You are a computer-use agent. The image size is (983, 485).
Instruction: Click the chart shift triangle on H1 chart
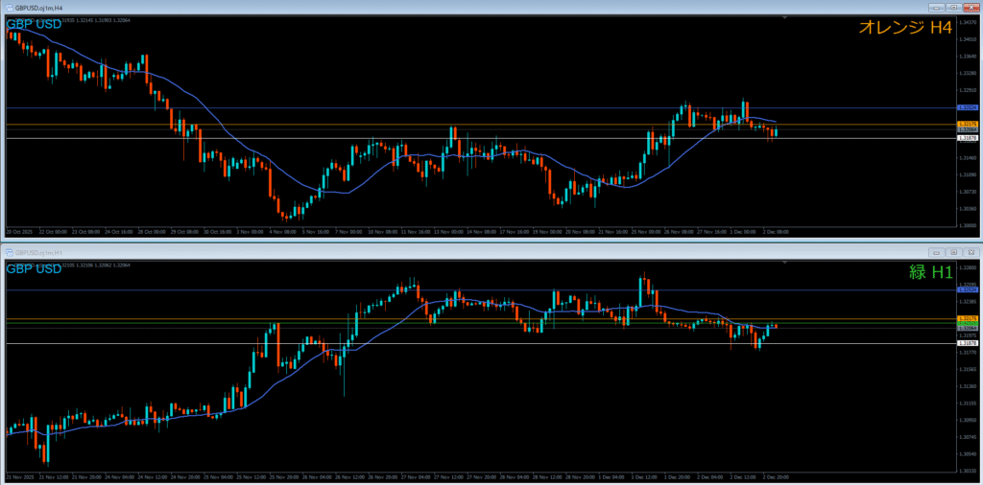pos(786,262)
